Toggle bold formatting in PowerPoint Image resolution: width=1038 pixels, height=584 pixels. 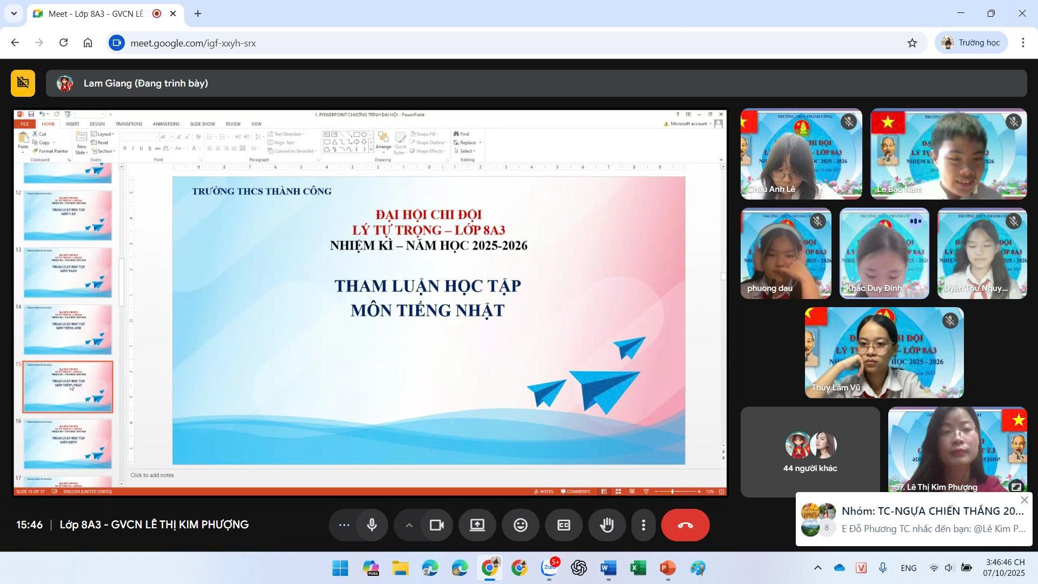124,147
